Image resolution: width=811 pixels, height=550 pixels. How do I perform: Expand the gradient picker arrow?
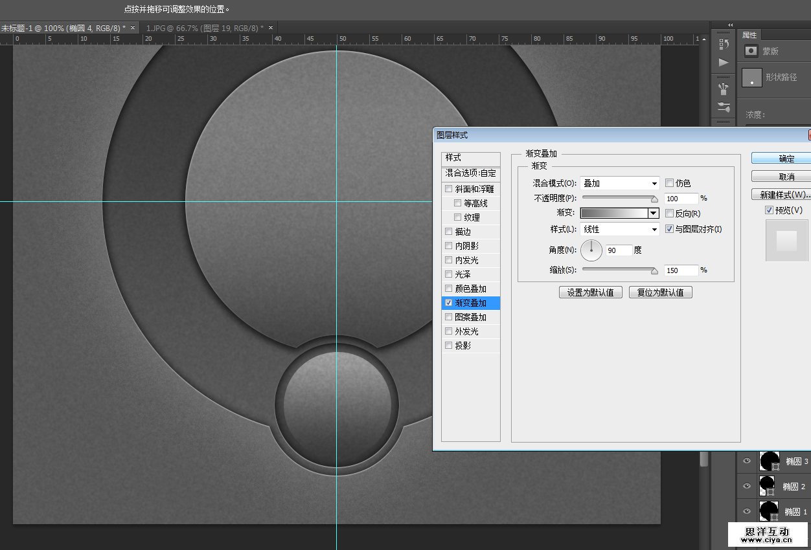point(653,214)
